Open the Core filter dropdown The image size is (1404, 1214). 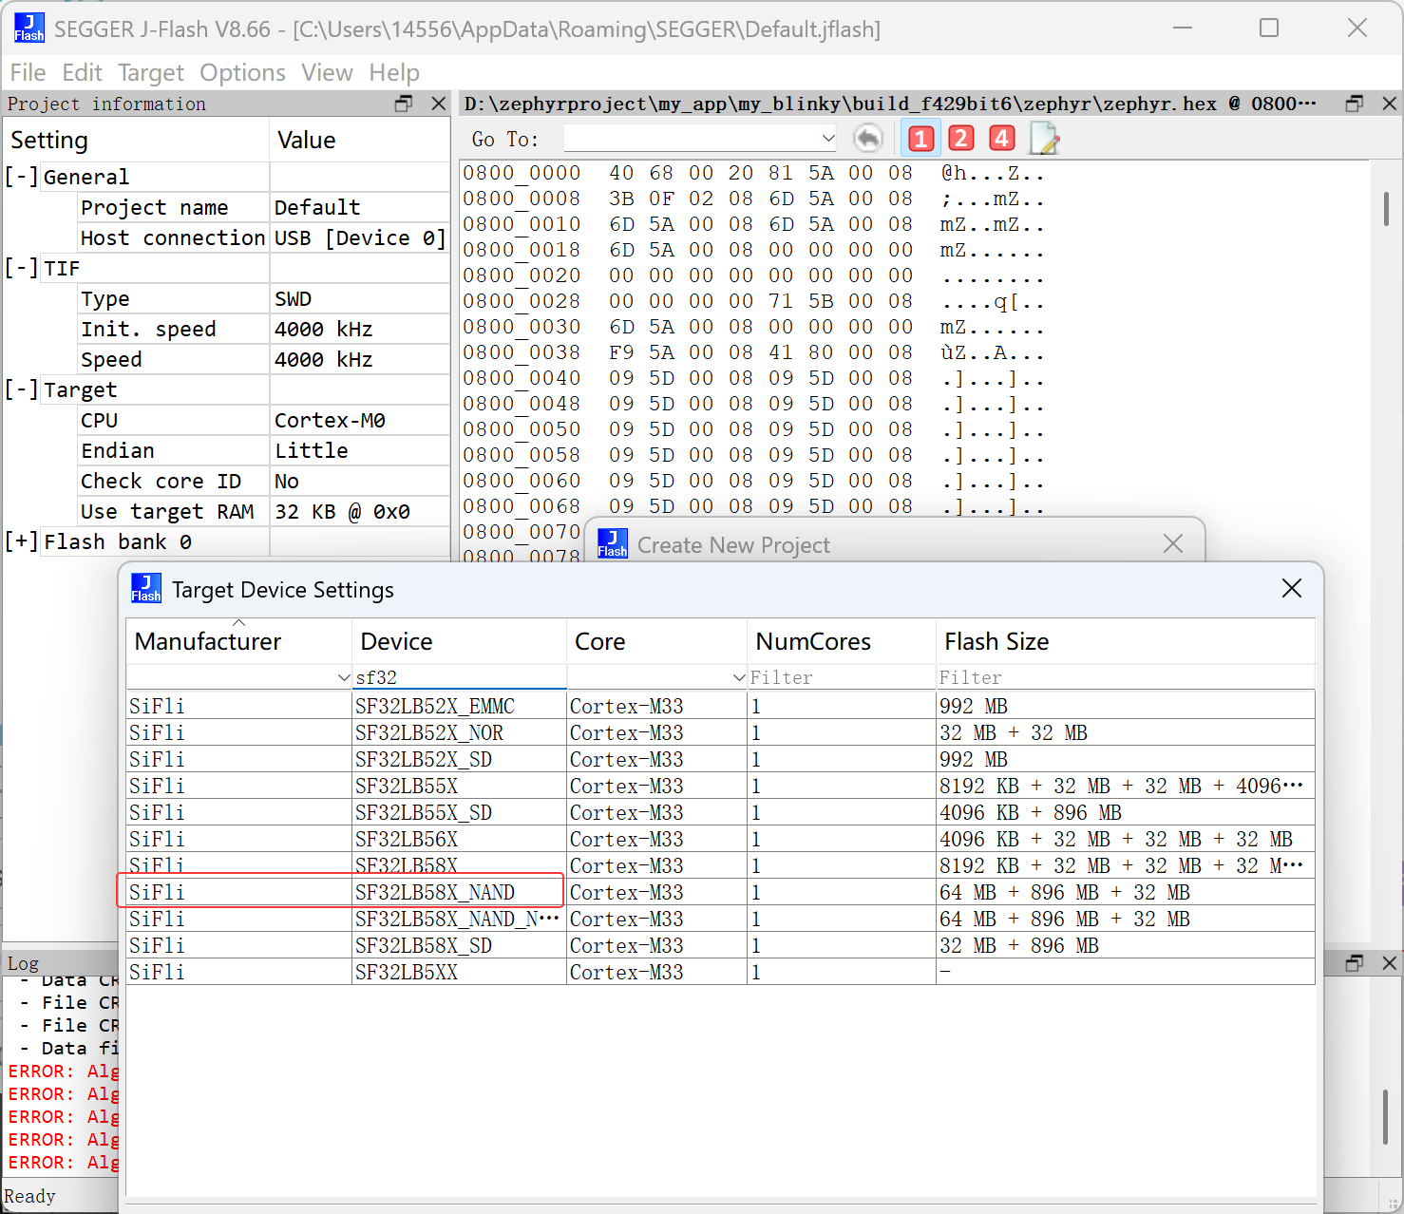pyautogui.click(x=738, y=677)
